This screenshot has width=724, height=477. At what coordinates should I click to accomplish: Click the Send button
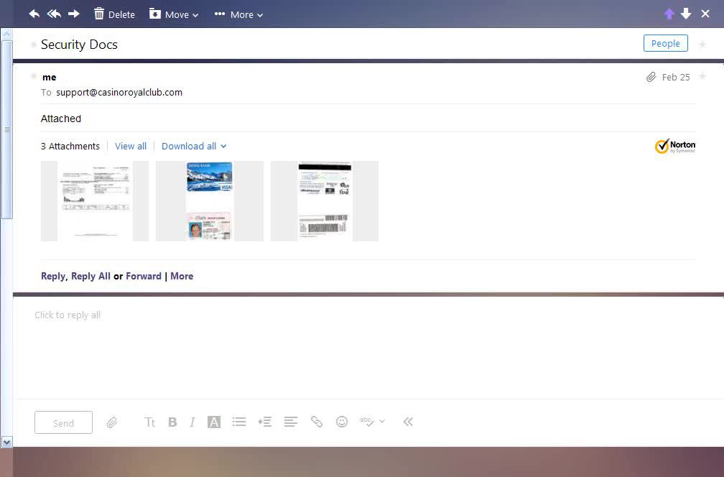coord(63,422)
